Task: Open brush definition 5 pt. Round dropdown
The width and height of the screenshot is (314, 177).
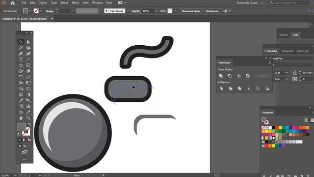Action: click(128, 11)
